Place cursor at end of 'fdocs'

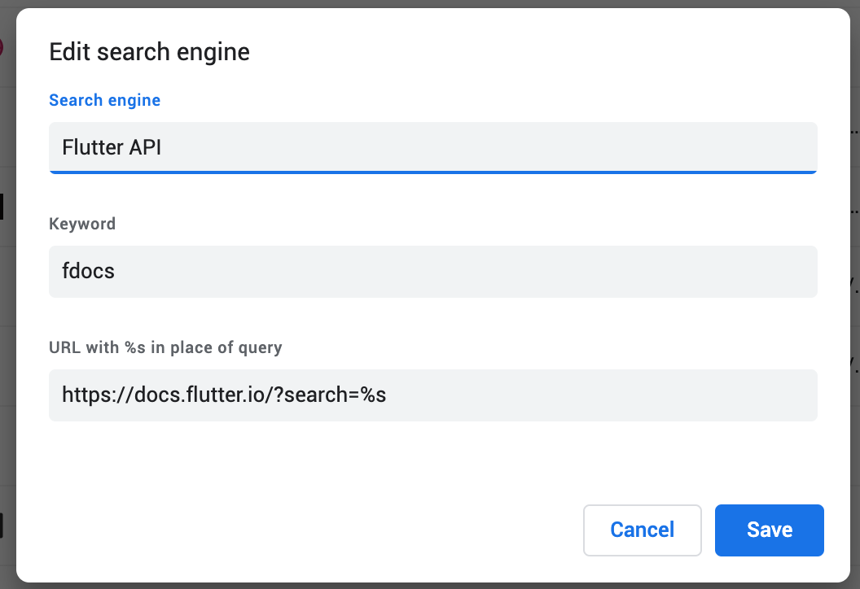(116, 271)
